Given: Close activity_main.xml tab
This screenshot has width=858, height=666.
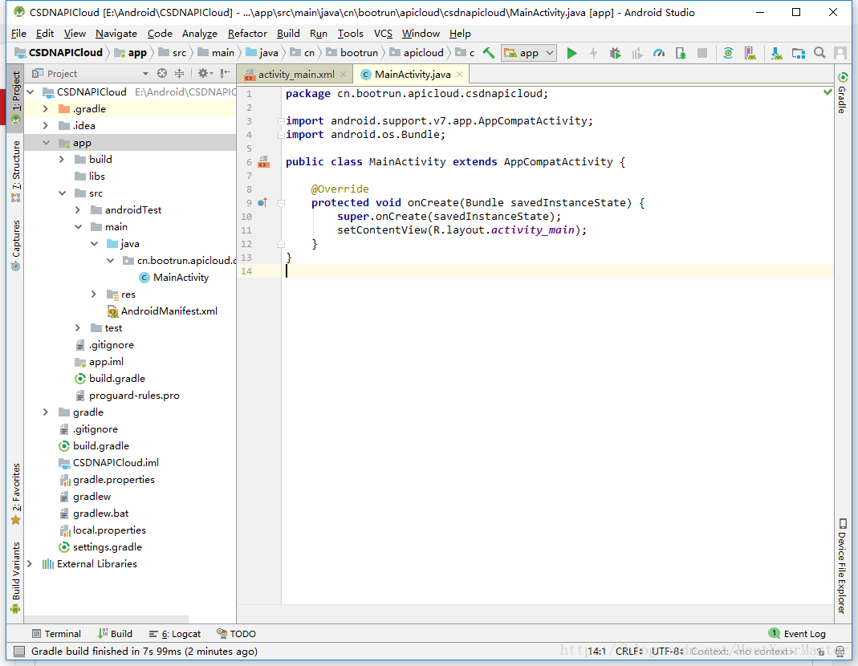Looking at the screenshot, I should point(343,75).
